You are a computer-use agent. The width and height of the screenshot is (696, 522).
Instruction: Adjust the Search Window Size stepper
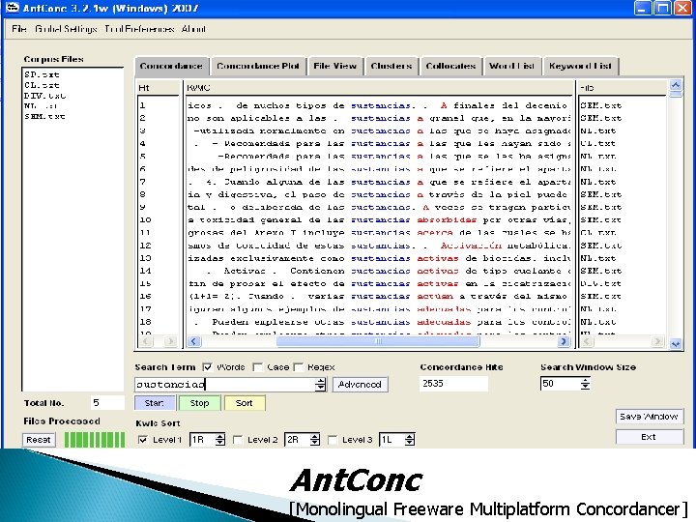point(586,384)
